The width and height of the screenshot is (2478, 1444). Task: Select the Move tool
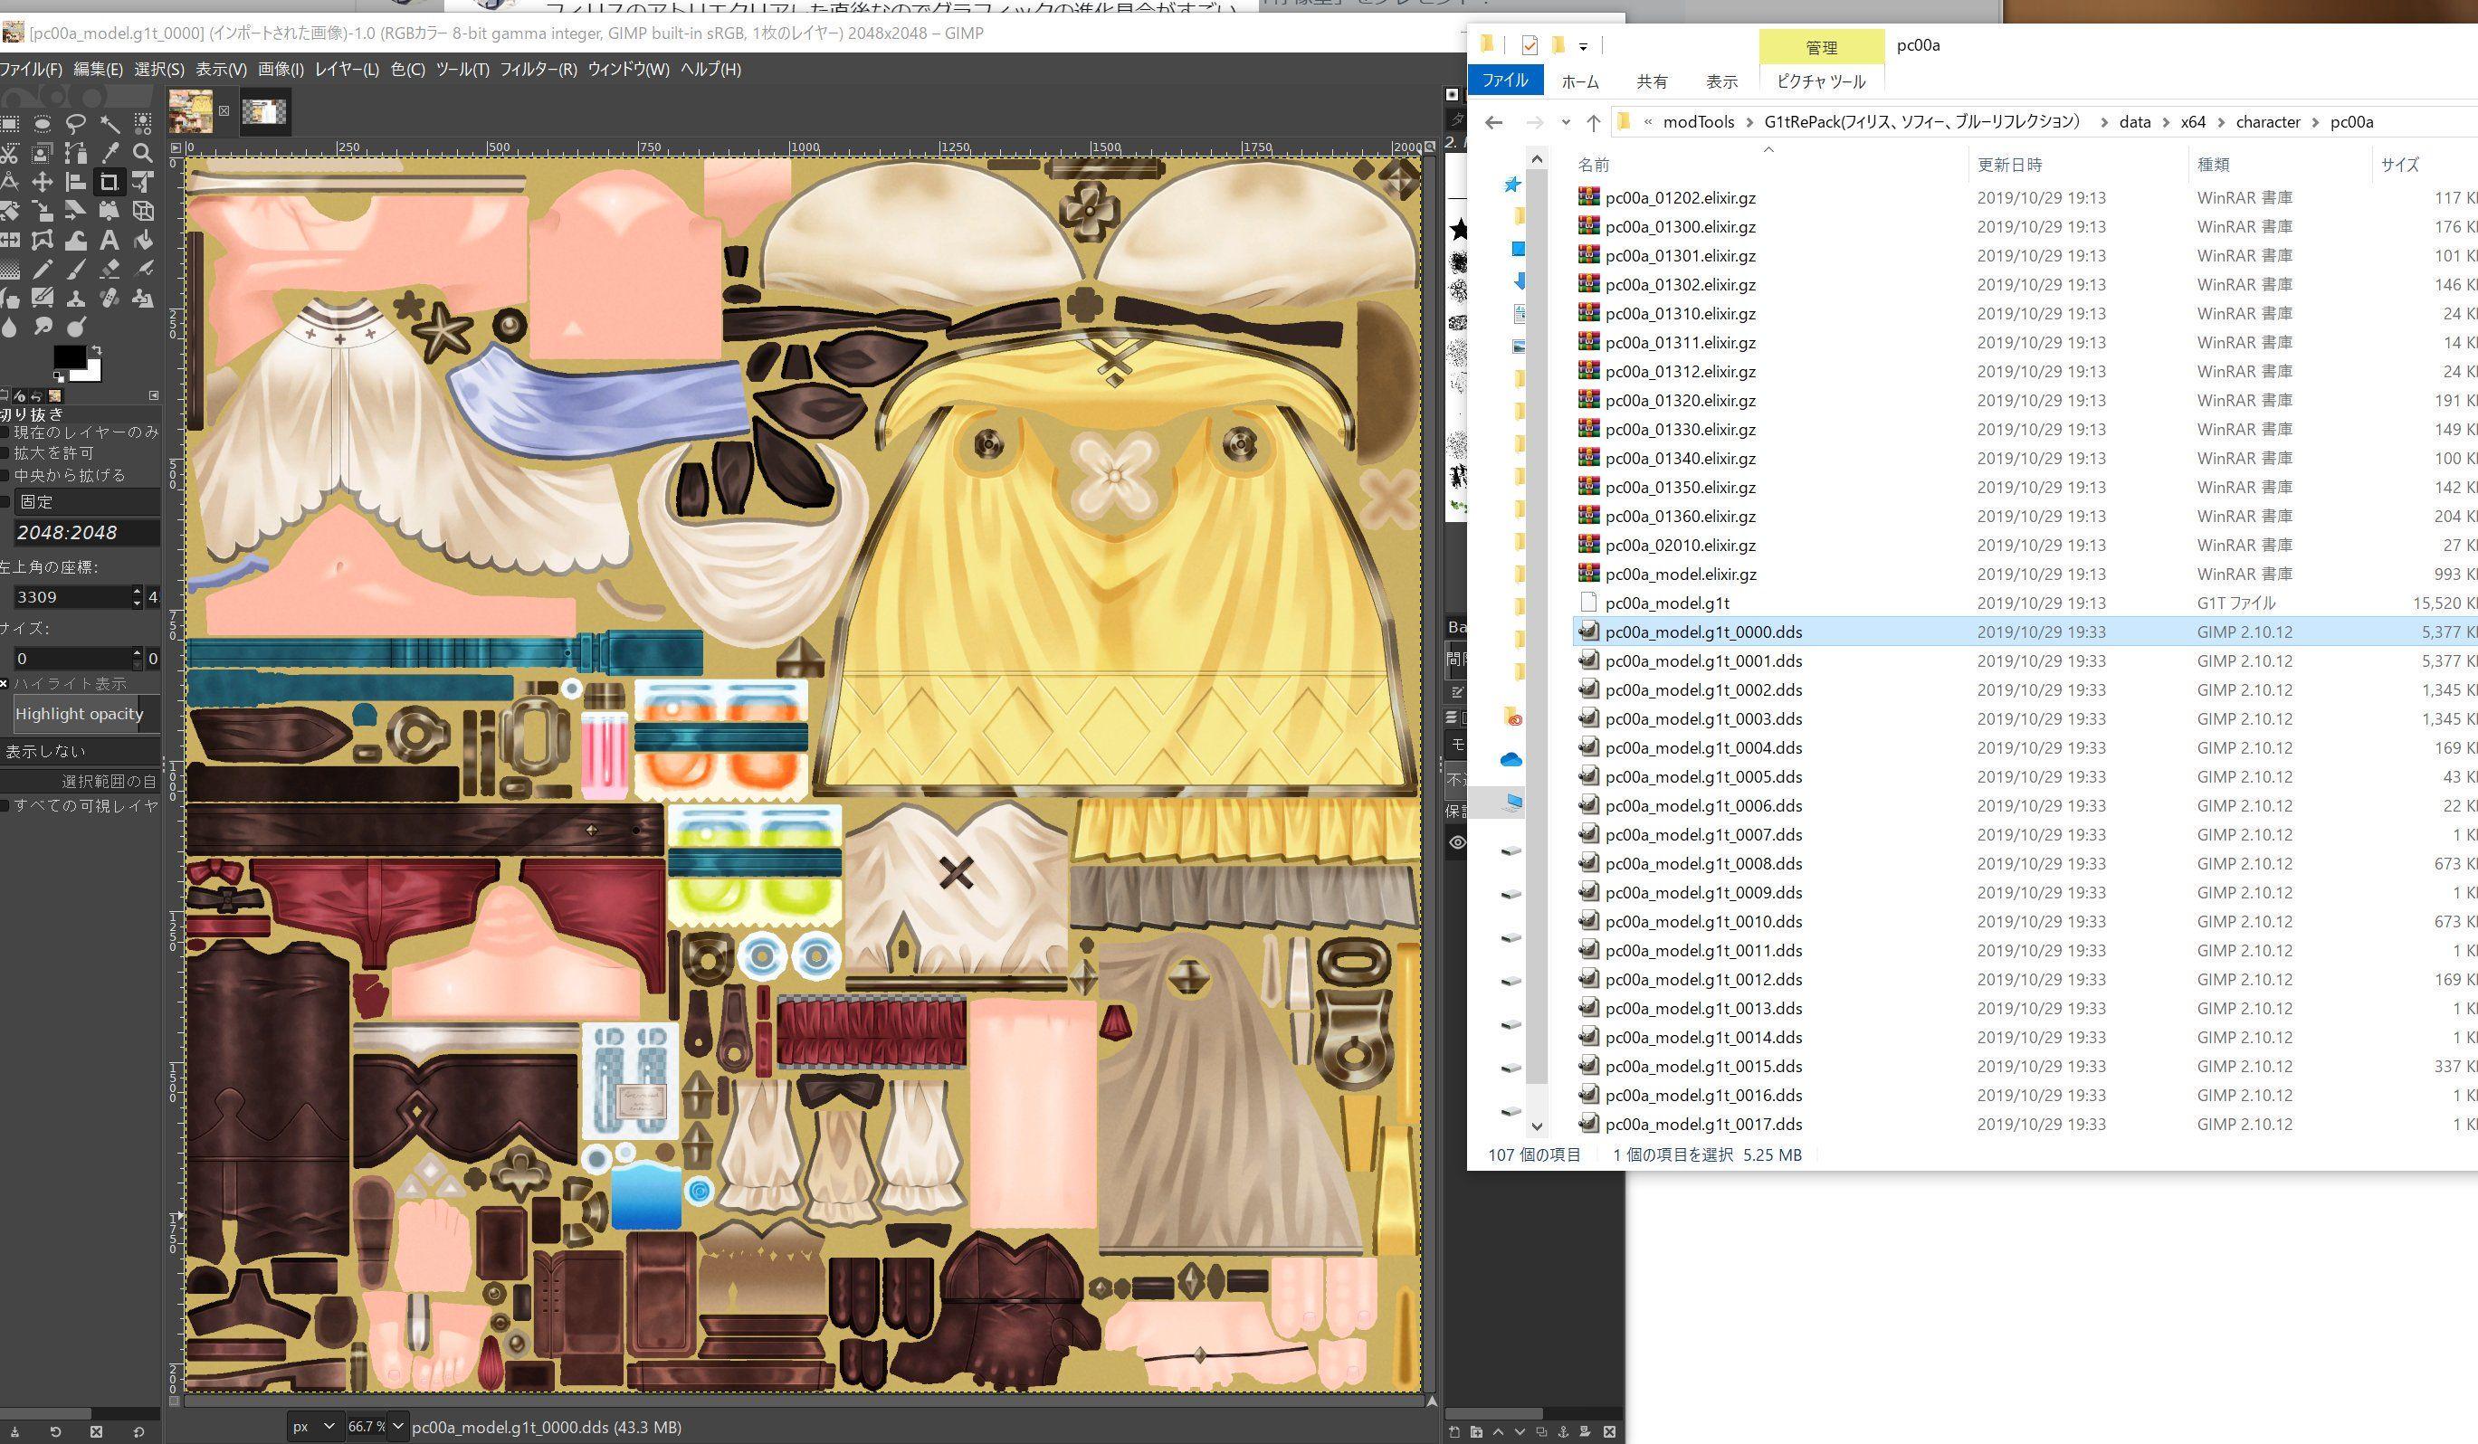pyautogui.click(x=43, y=182)
